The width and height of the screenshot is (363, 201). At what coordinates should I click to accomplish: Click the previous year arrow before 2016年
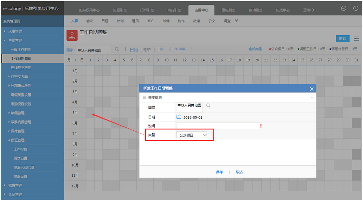tap(170, 49)
